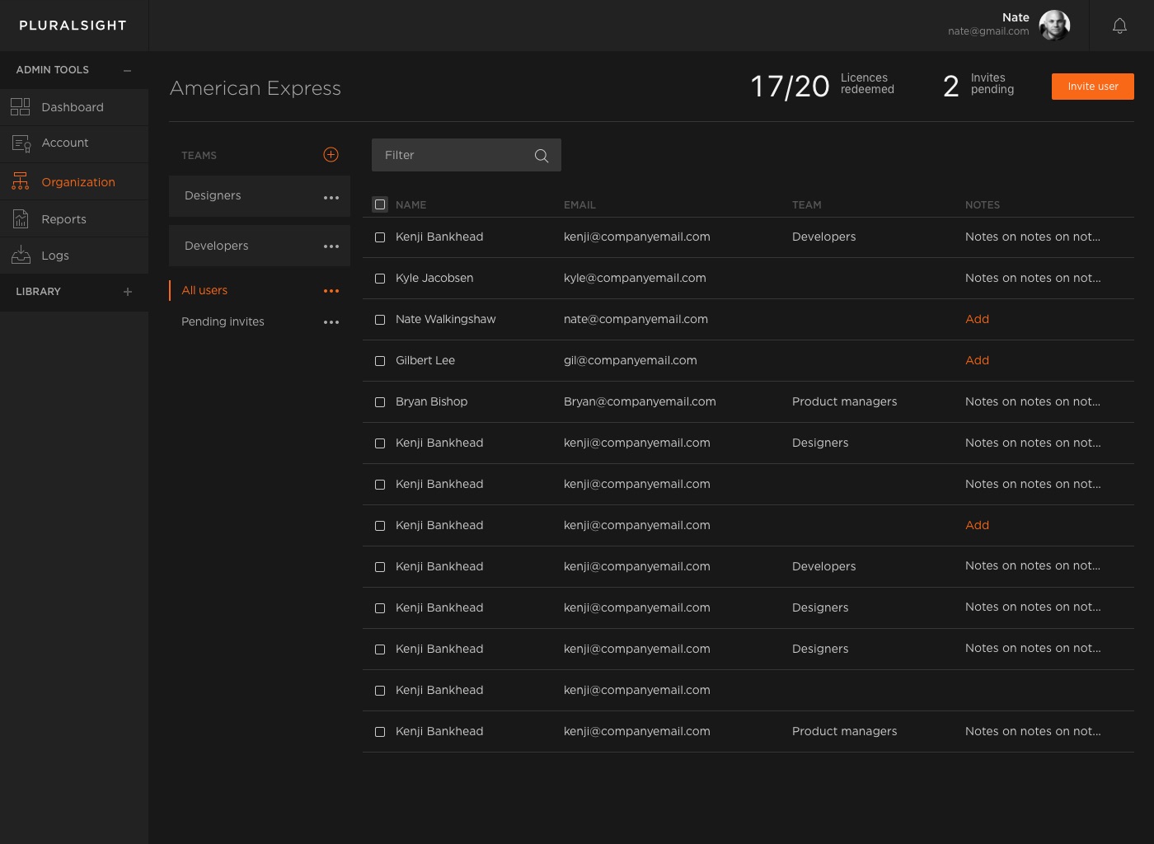This screenshot has width=1154, height=844.
Task: Tick checkbox of last Kenji Bankhead row
Action: [x=380, y=732]
